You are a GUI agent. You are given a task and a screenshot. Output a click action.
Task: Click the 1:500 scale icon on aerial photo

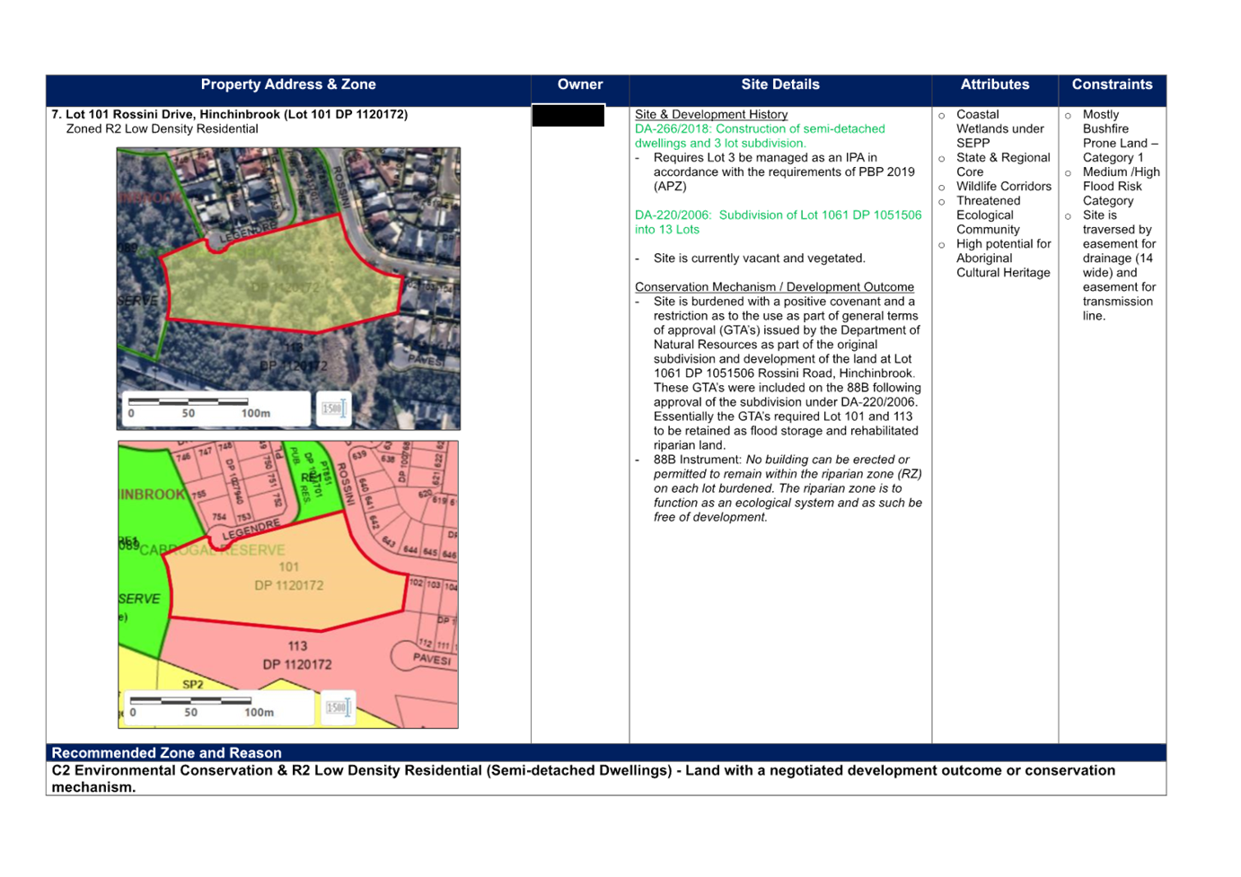coord(333,408)
